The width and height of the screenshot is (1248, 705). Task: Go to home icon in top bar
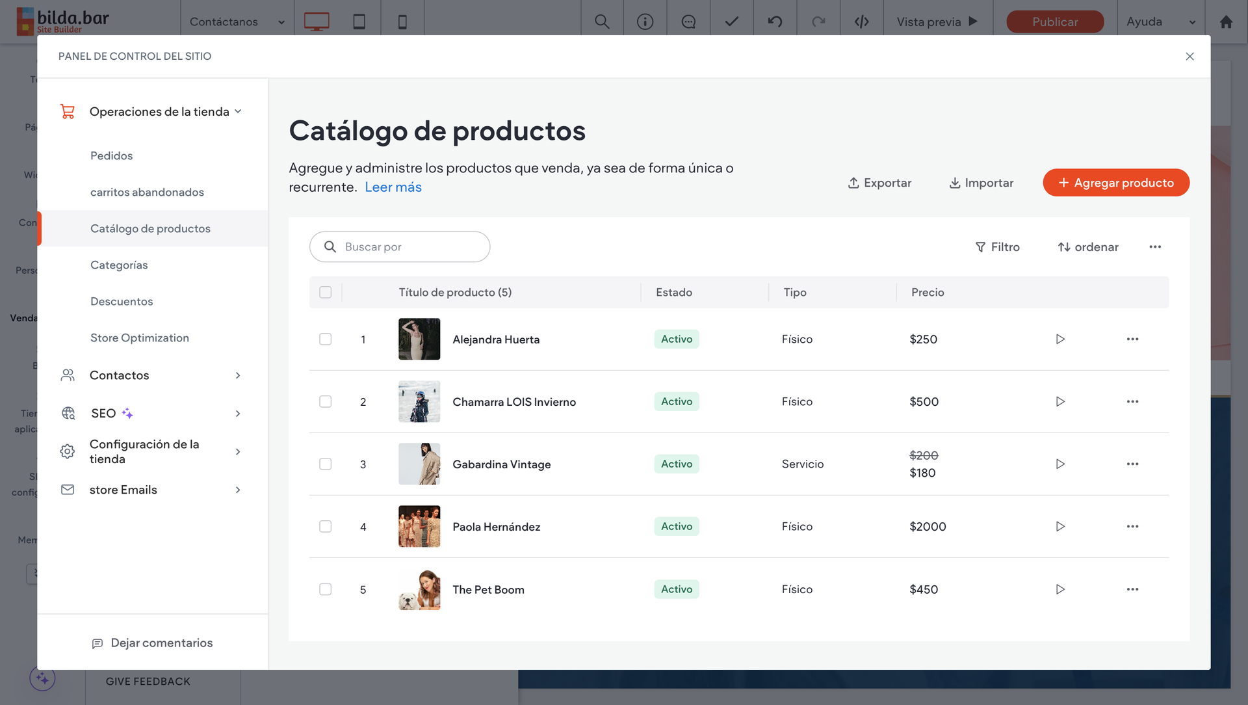click(1226, 21)
